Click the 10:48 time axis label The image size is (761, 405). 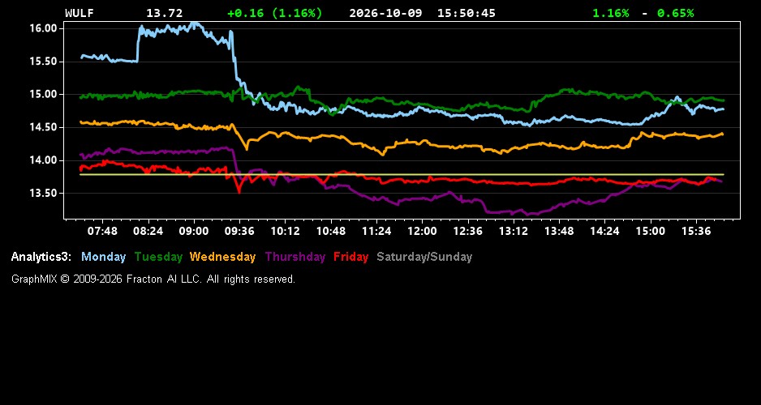[331, 232]
